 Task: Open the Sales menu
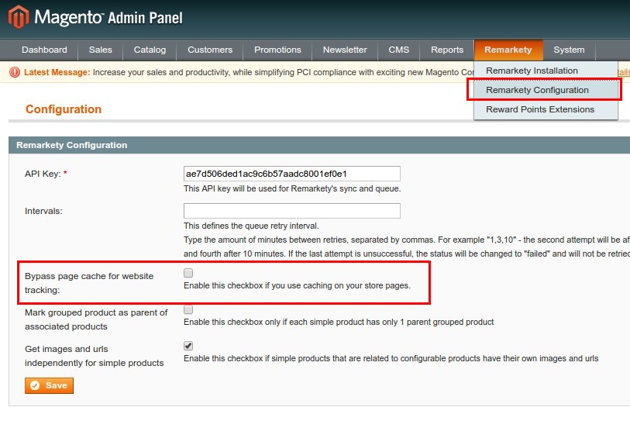101,50
